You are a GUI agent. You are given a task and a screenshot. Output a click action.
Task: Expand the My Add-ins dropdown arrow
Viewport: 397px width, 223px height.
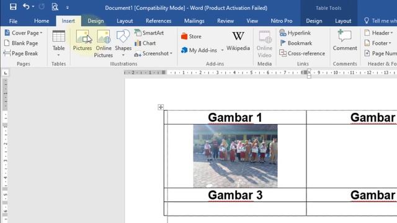(222, 50)
